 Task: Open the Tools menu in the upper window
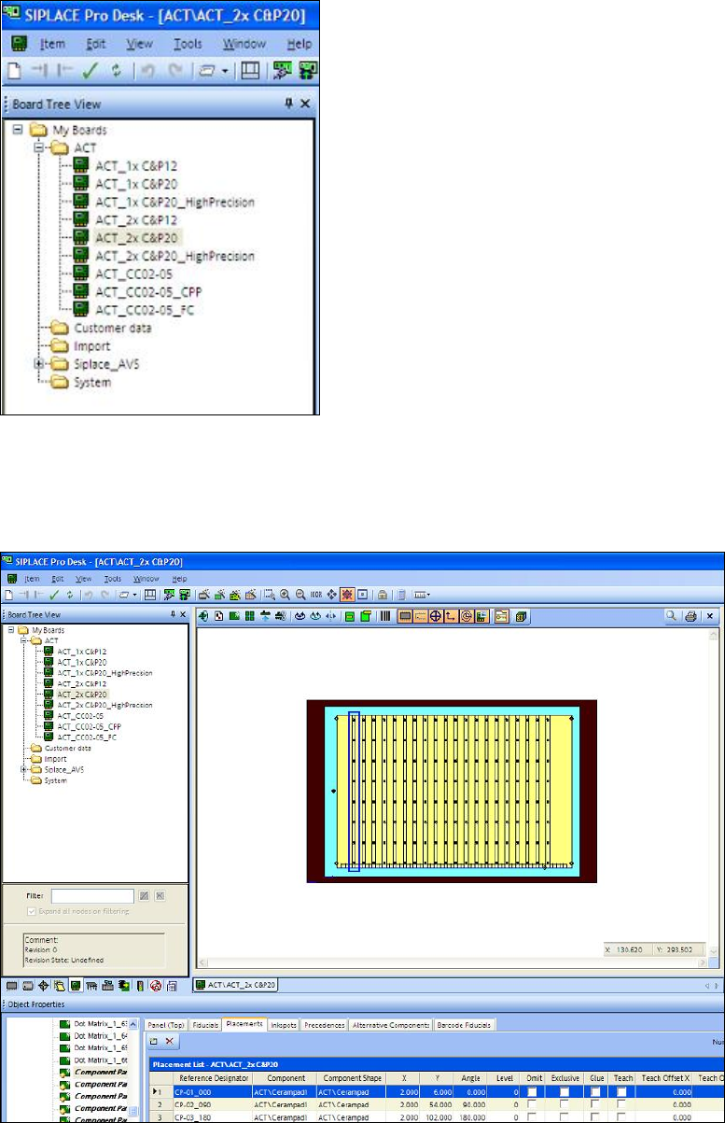point(188,44)
